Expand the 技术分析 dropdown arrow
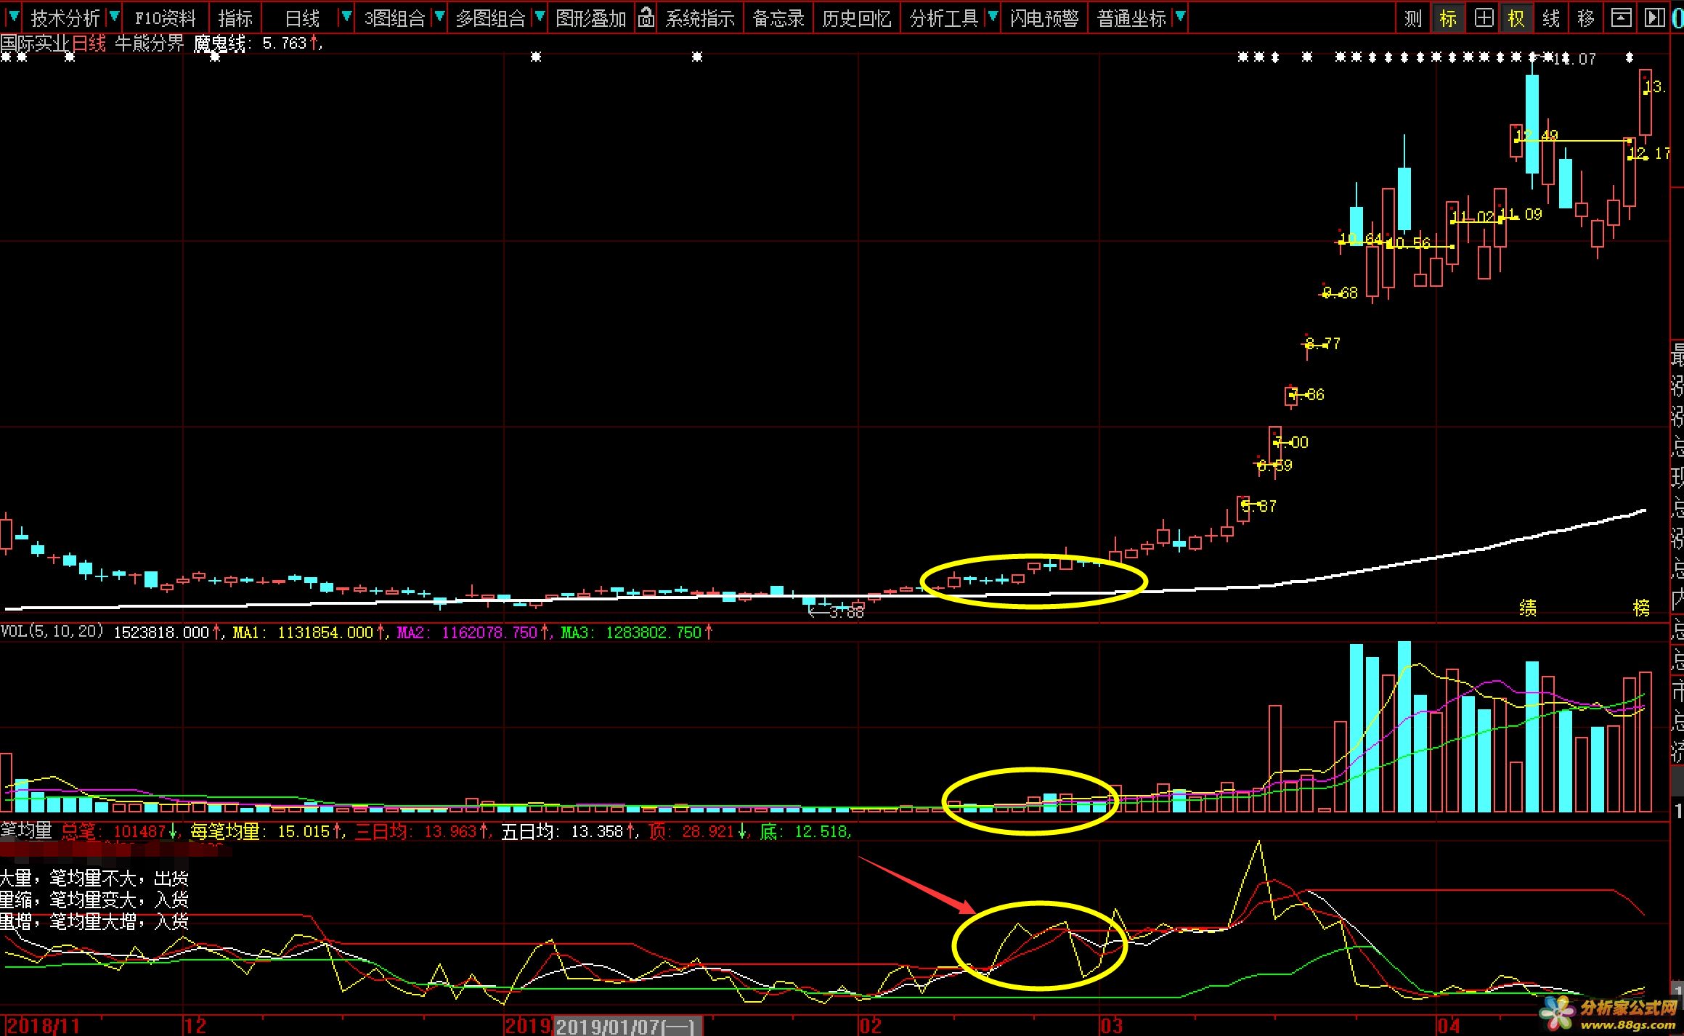 click(x=114, y=17)
